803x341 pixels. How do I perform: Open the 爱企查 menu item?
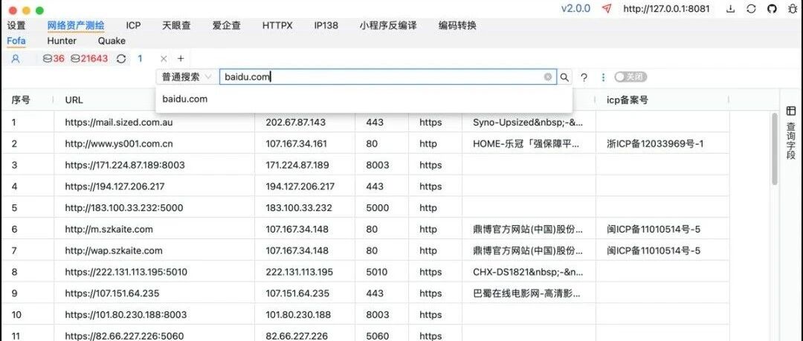[x=226, y=25]
